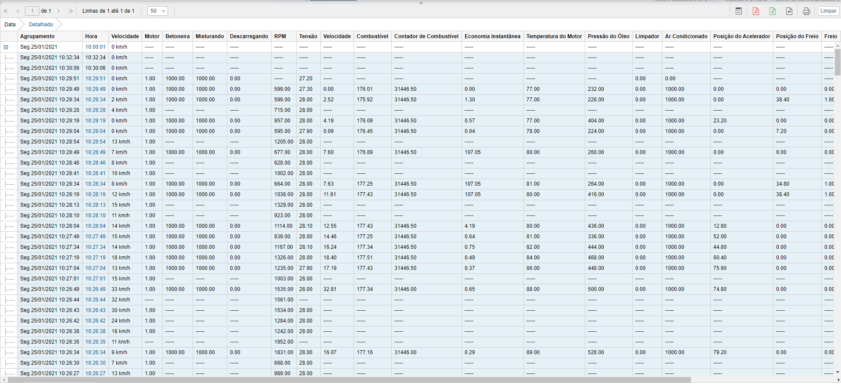
Task: Open the rows-per-page dropdown showing 50
Action: click(x=157, y=11)
